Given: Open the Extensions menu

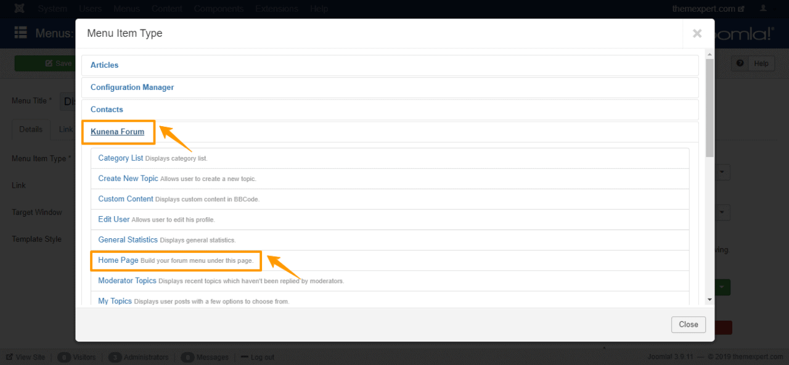Looking at the screenshot, I should pyautogui.click(x=277, y=9).
